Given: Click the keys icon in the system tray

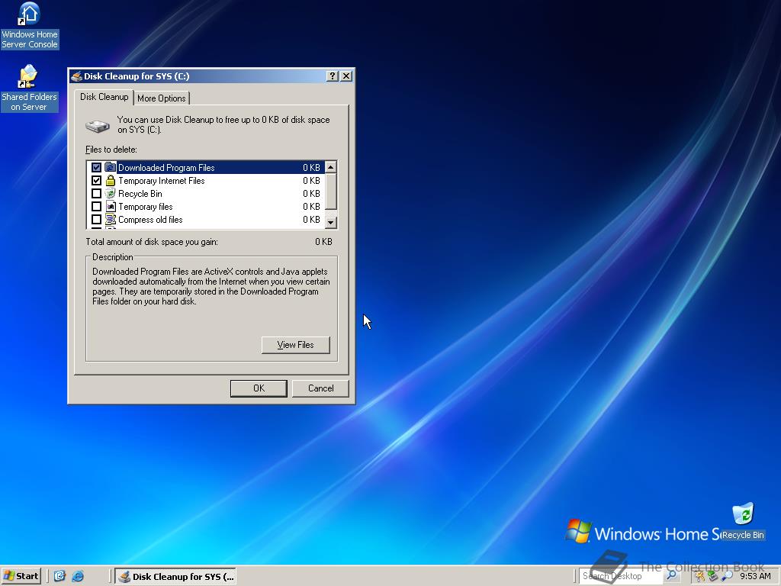Looking at the screenshot, I should coord(700,576).
